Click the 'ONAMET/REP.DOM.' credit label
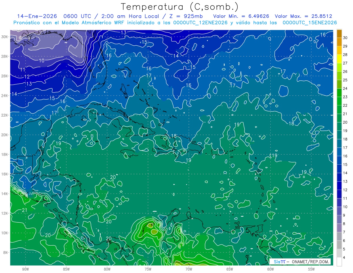The width and height of the screenshot is (353, 273). [x=310, y=262]
